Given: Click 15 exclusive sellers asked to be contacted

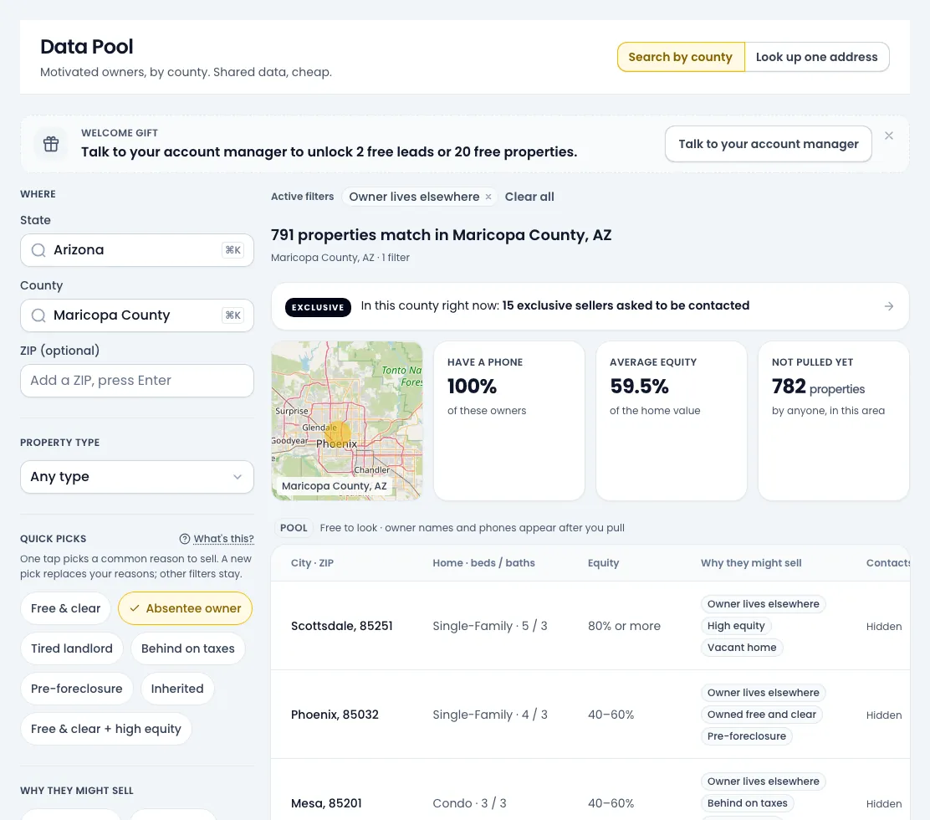Looking at the screenshot, I should (x=626, y=305).
